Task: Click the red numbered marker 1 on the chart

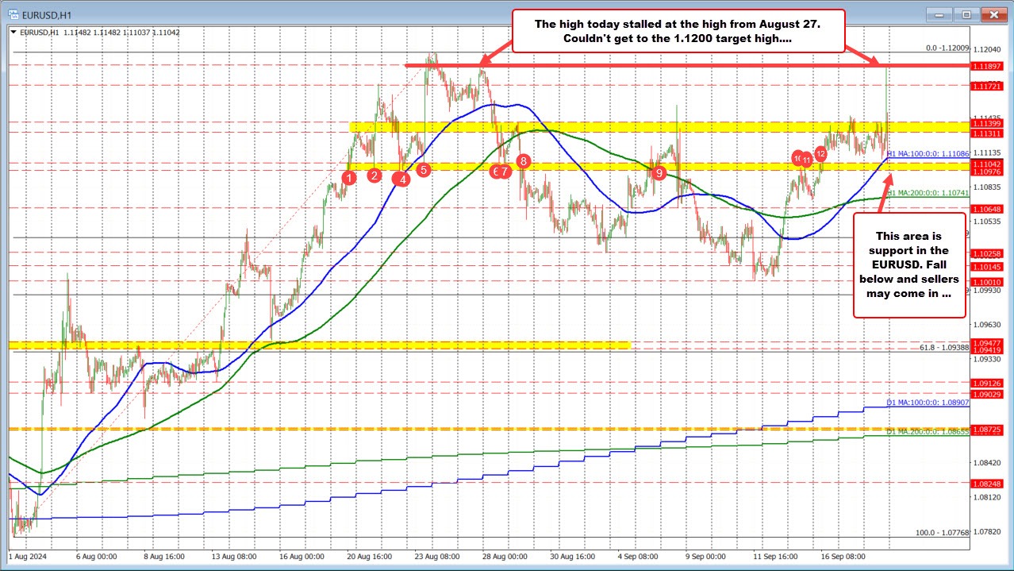Action: 348,179
